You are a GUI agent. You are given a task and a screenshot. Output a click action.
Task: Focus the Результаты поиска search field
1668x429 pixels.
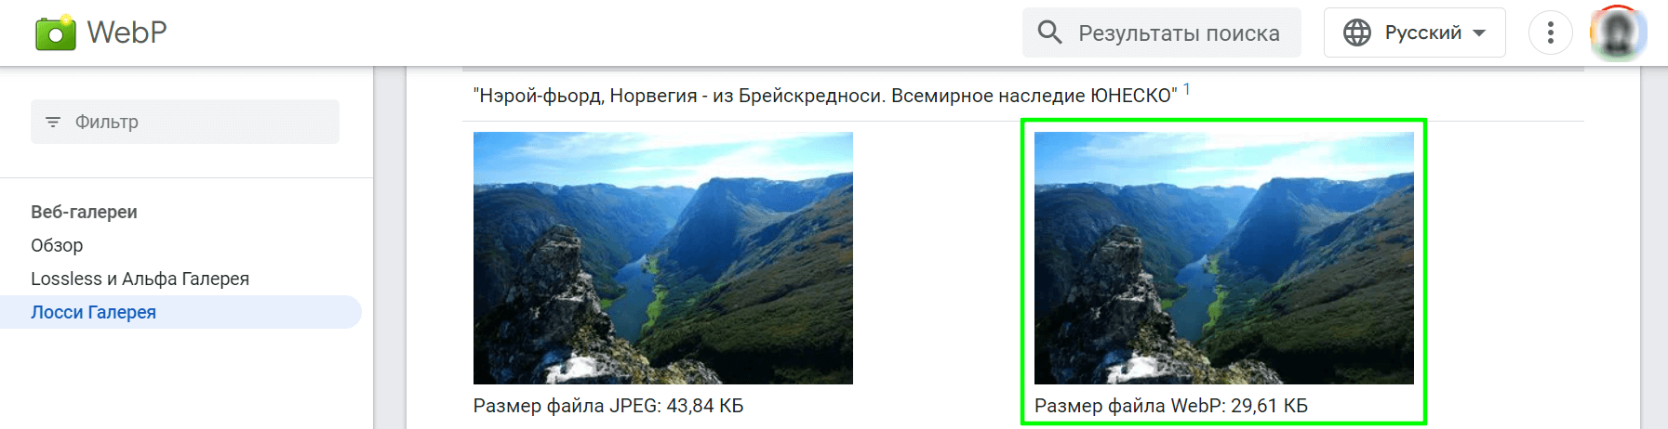tap(1161, 32)
